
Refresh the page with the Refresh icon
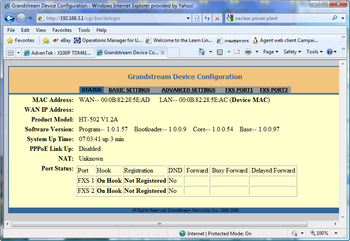[207, 18]
